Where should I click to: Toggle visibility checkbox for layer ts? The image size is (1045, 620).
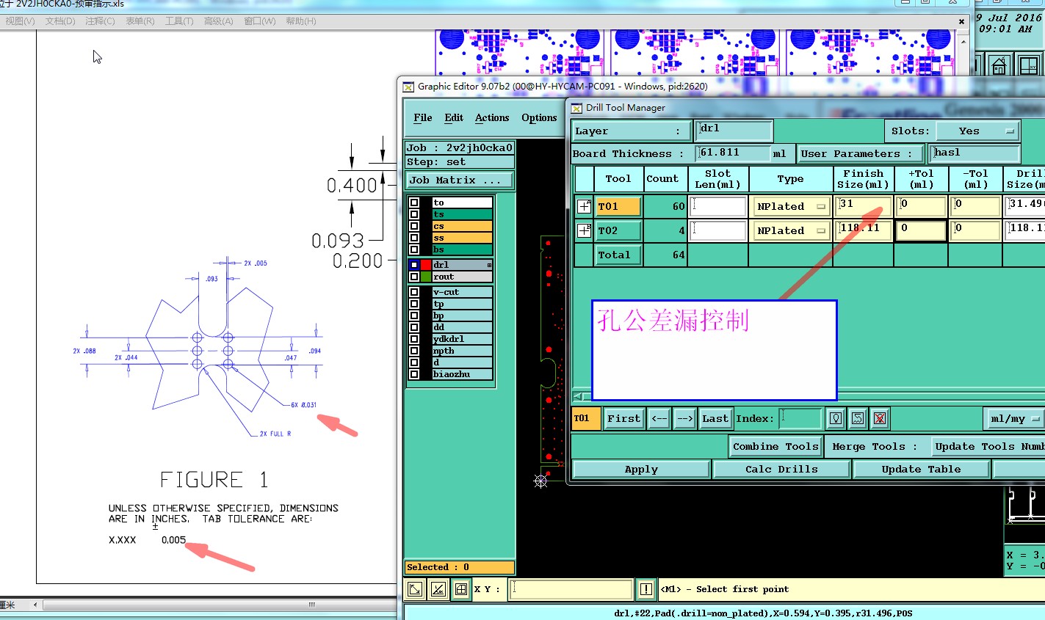point(414,214)
